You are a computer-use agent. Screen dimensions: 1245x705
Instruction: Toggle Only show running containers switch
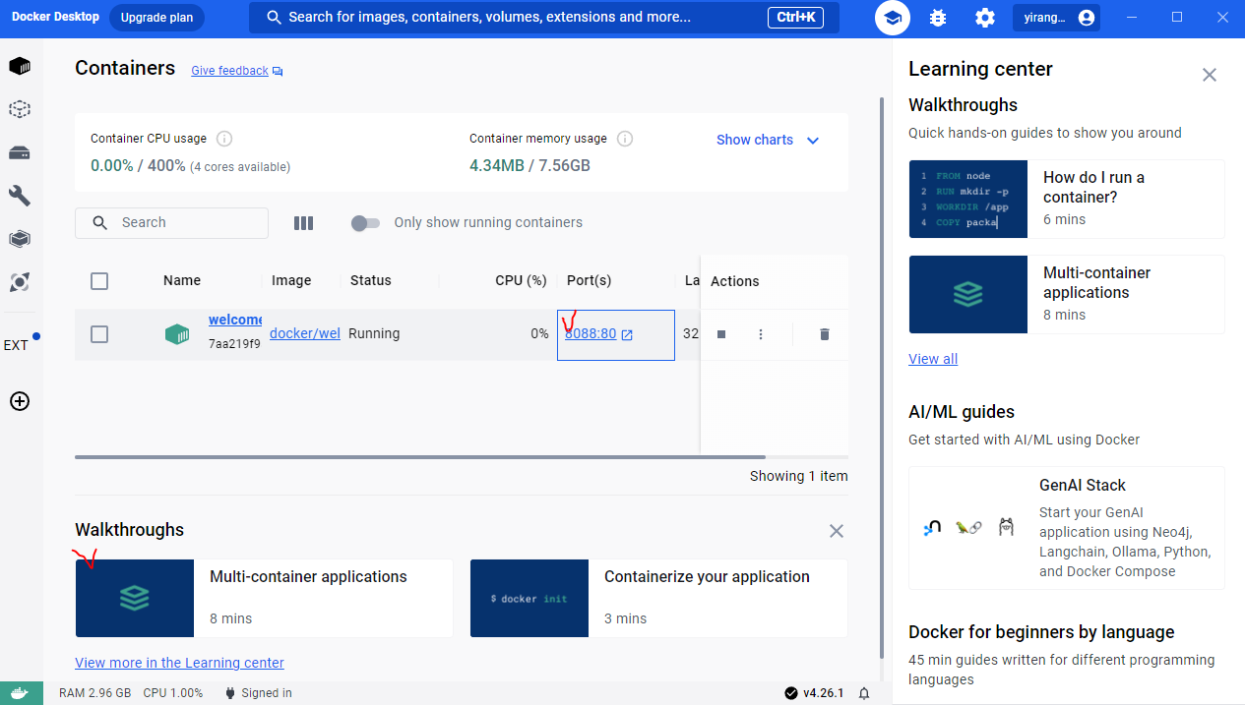coord(365,223)
